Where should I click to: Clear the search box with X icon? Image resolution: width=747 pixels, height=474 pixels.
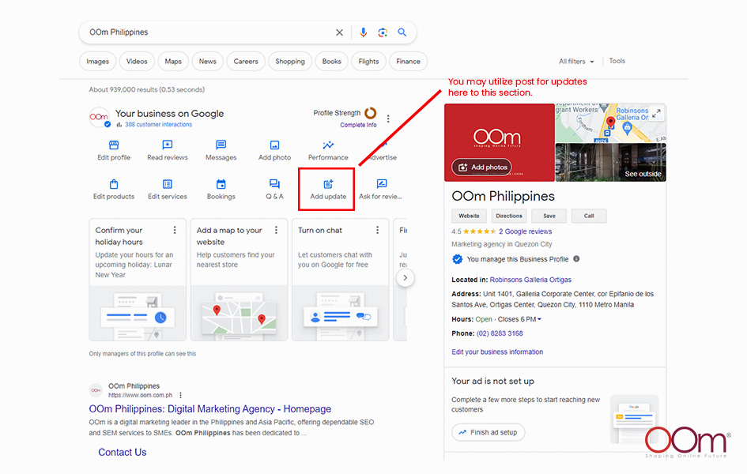click(340, 32)
